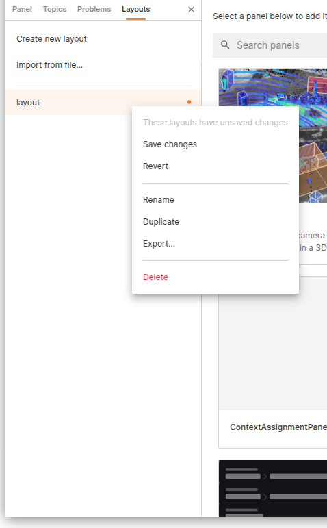Click the orange unsaved-changes dot
327x528 pixels.
189,102
